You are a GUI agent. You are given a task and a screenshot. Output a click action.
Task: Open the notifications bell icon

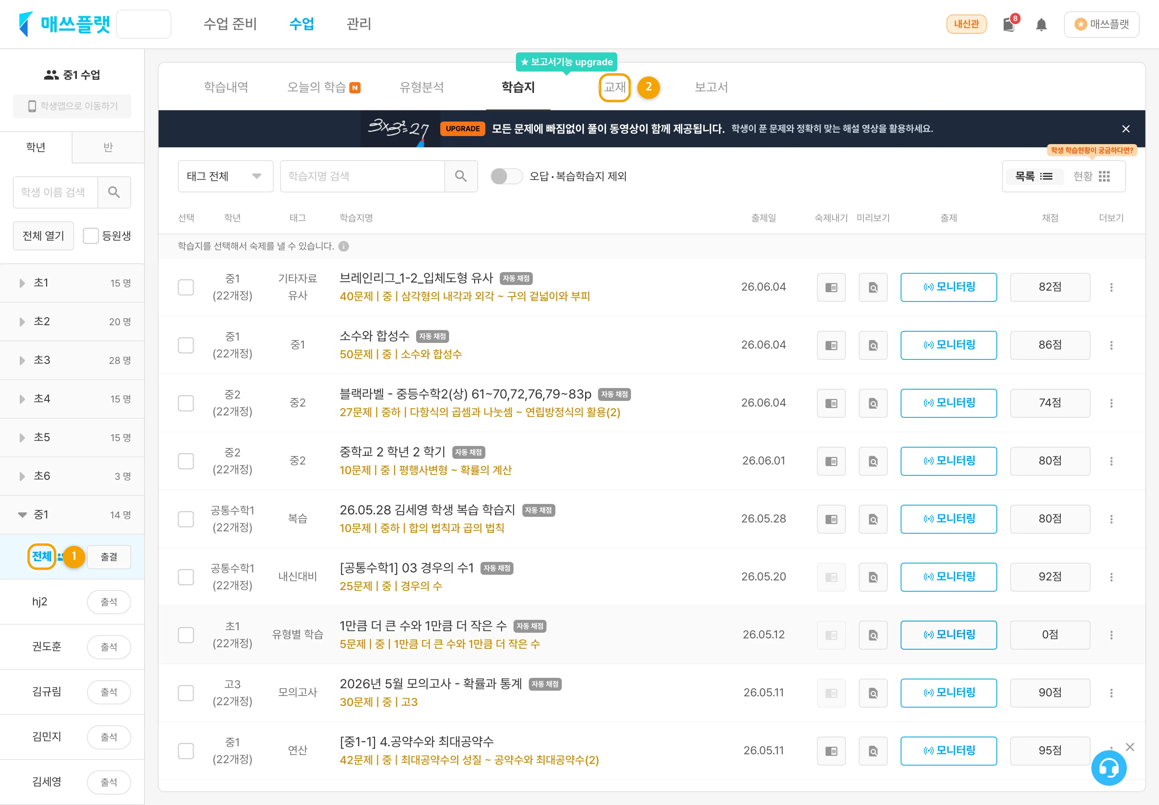(x=1041, y=24)
